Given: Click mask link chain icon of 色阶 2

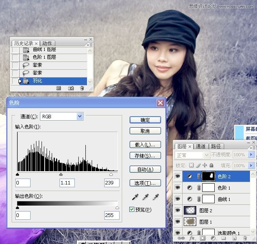Looking at the screenshot, I should point(199,176).
